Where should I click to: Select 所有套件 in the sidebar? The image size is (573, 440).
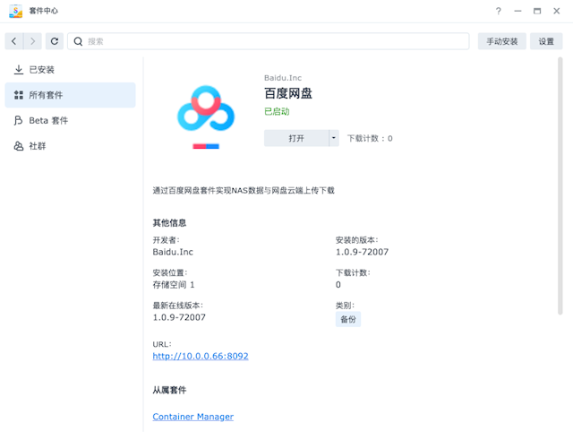70,95
